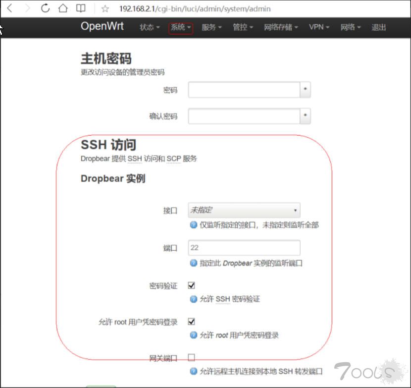This screenshot has width=411, height=388.
Task: Open the 系统 menu
Action: (x=181, y=27)
